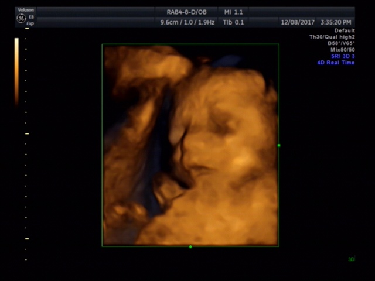Click the Mix50/50 setting
Screen dimensions: 375x281
point(343,50)
